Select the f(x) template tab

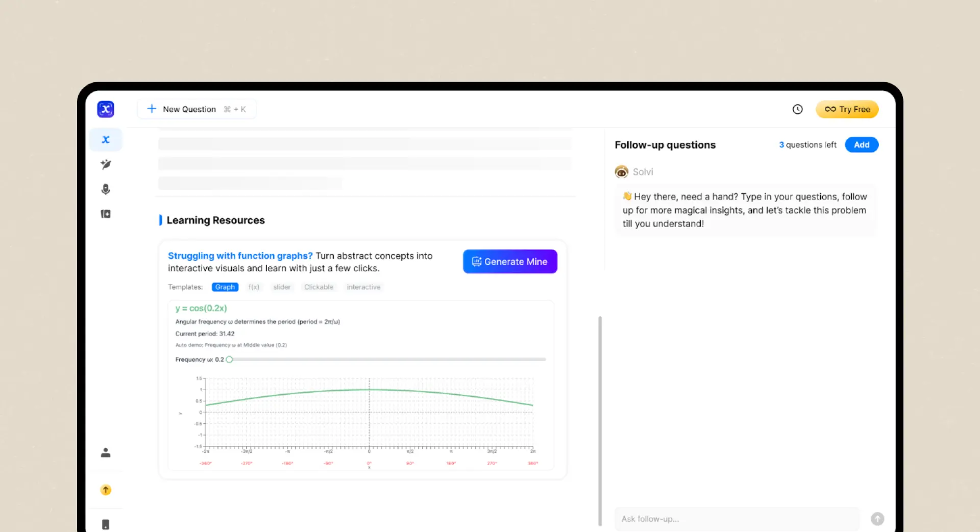[x=254, y=287]
